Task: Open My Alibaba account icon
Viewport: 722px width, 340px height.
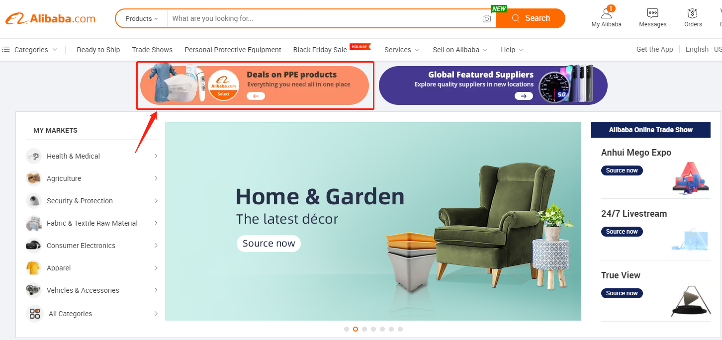Action: coord(606,12)
